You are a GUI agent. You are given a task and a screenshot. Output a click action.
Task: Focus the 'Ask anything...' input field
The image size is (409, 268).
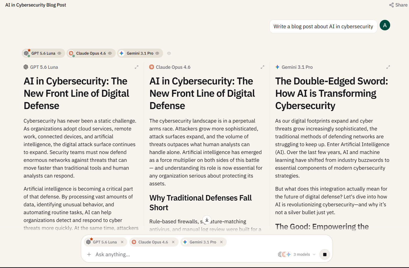point(183,254)
